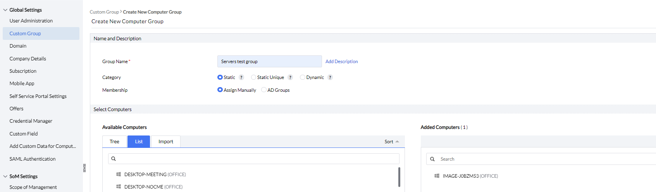This screenshot has width=656, height=192.
Task: Click help icon next to Dynamic
Action: (x=330, y=77)
